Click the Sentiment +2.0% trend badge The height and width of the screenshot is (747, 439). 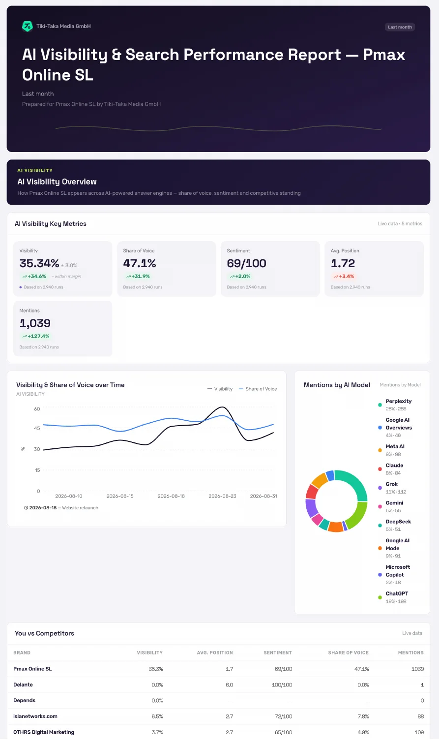[x=240, y=277]
